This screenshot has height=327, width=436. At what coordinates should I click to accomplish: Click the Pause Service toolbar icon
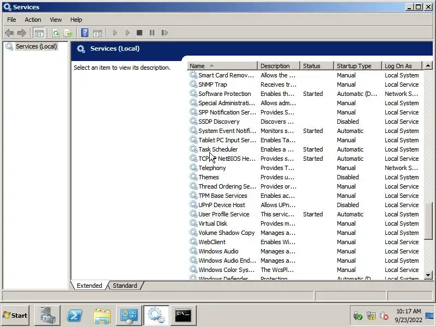pyautogui.click(x=152, y=33)
